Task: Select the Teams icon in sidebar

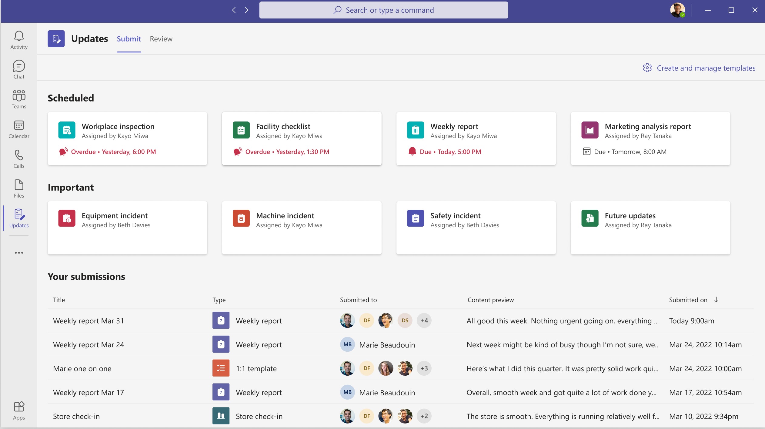Action: click(x=18, y=96)
